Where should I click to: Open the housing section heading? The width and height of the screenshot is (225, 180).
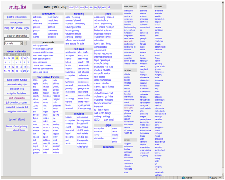[x=79, y=14]
